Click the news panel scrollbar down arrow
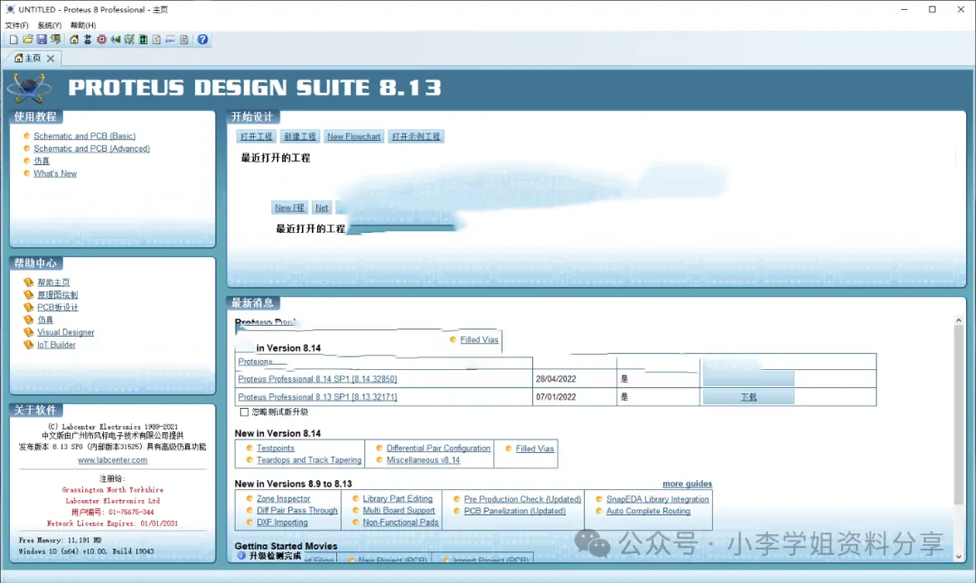The image size is (976, 583). tap(959, 556)
